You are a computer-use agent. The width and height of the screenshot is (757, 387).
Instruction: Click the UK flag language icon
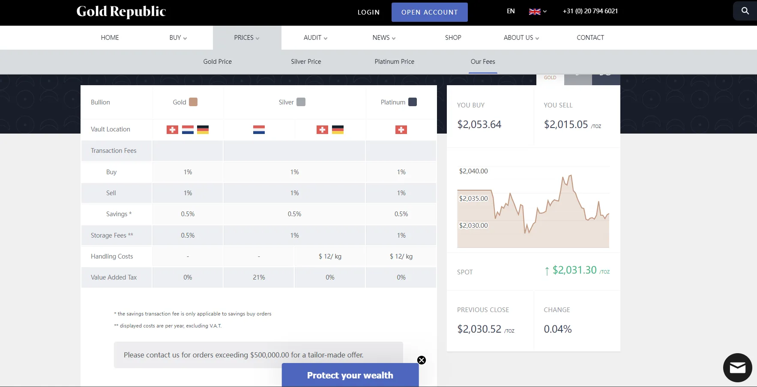pyautogui.click(x=535, y=12)
